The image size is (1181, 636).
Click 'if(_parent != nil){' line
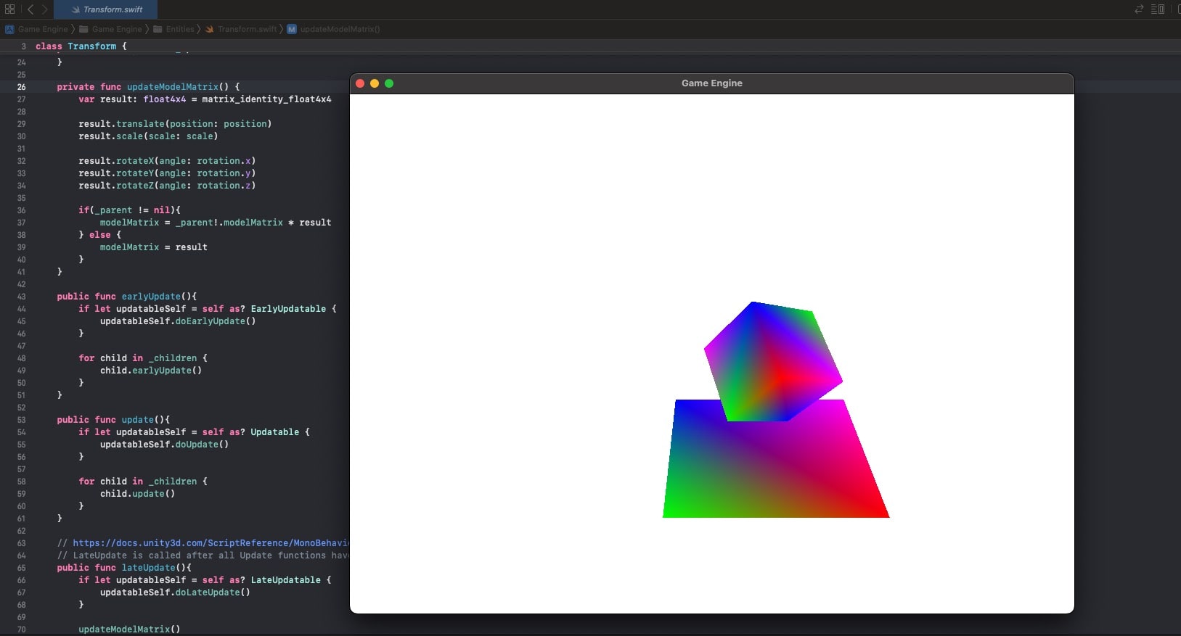[129, 210]
